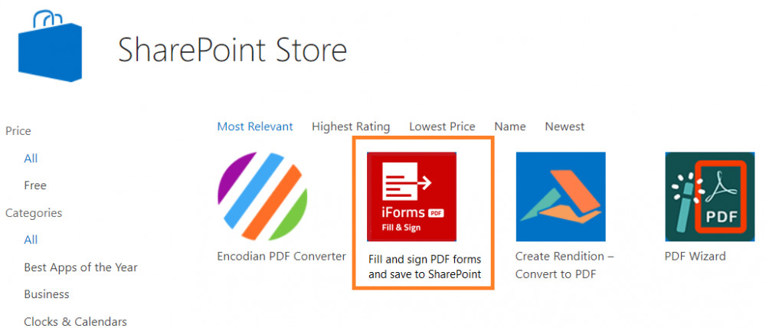Open the PDF Wizard app icon
Screen dimensions: 766x328
click(x=710, y=196)
